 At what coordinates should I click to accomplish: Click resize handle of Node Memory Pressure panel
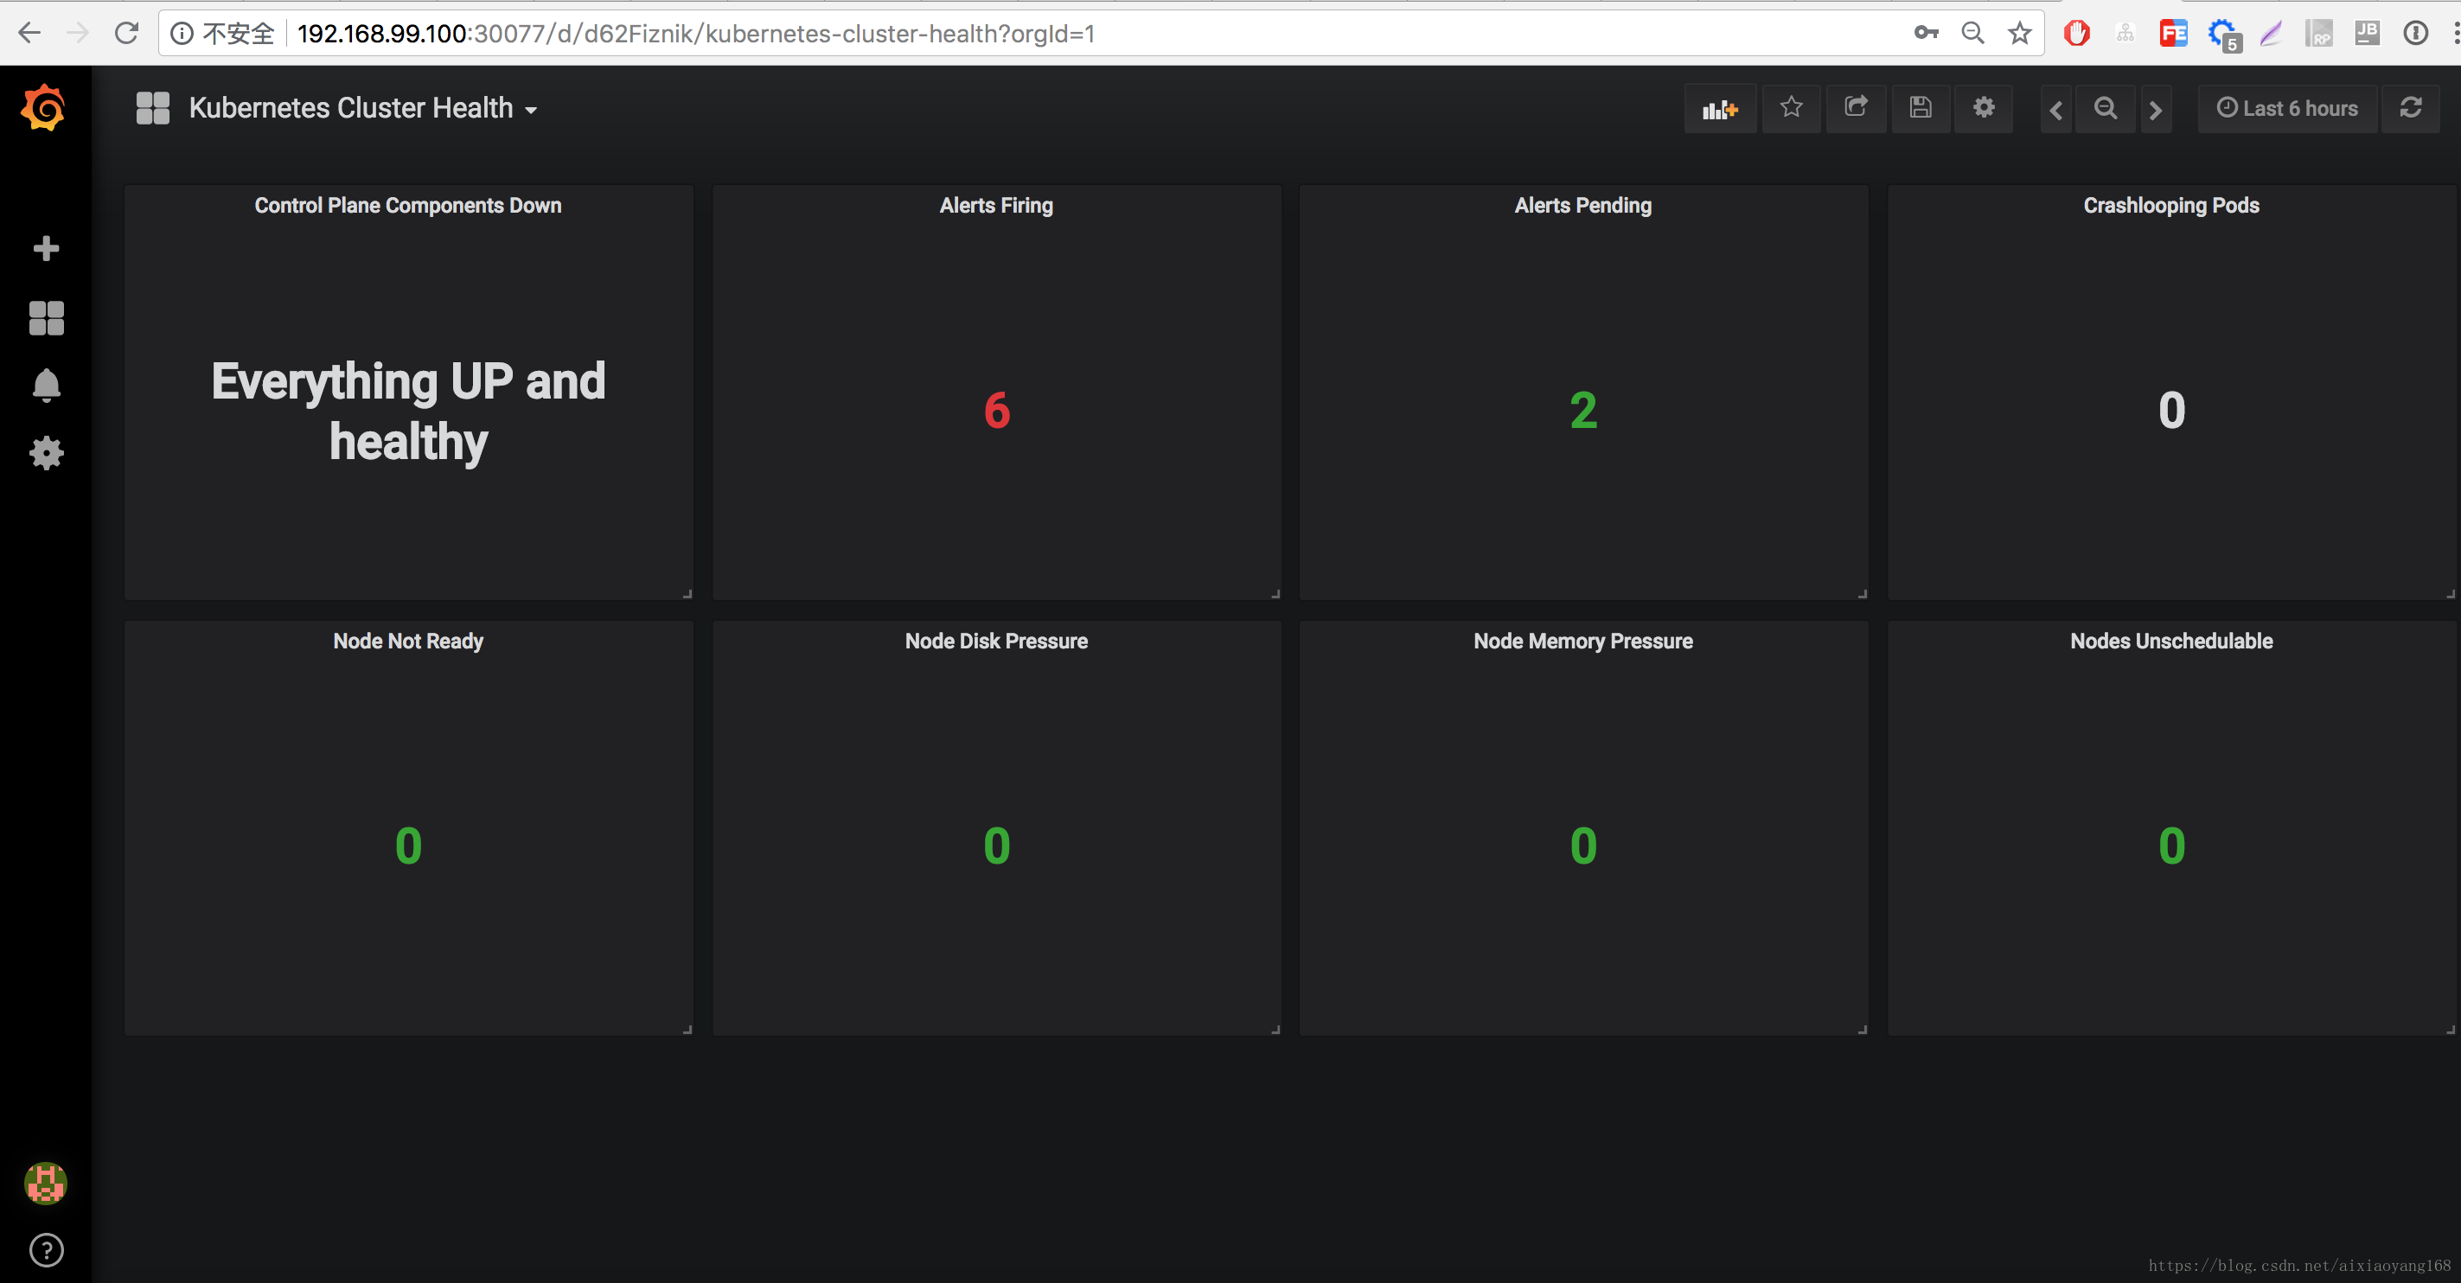tap(1862, 1030)
